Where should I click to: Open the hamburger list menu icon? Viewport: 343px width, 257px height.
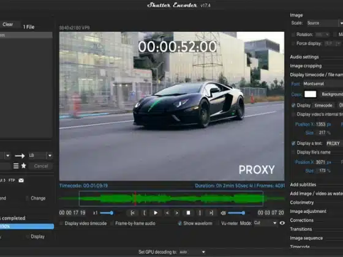(16, 166)
